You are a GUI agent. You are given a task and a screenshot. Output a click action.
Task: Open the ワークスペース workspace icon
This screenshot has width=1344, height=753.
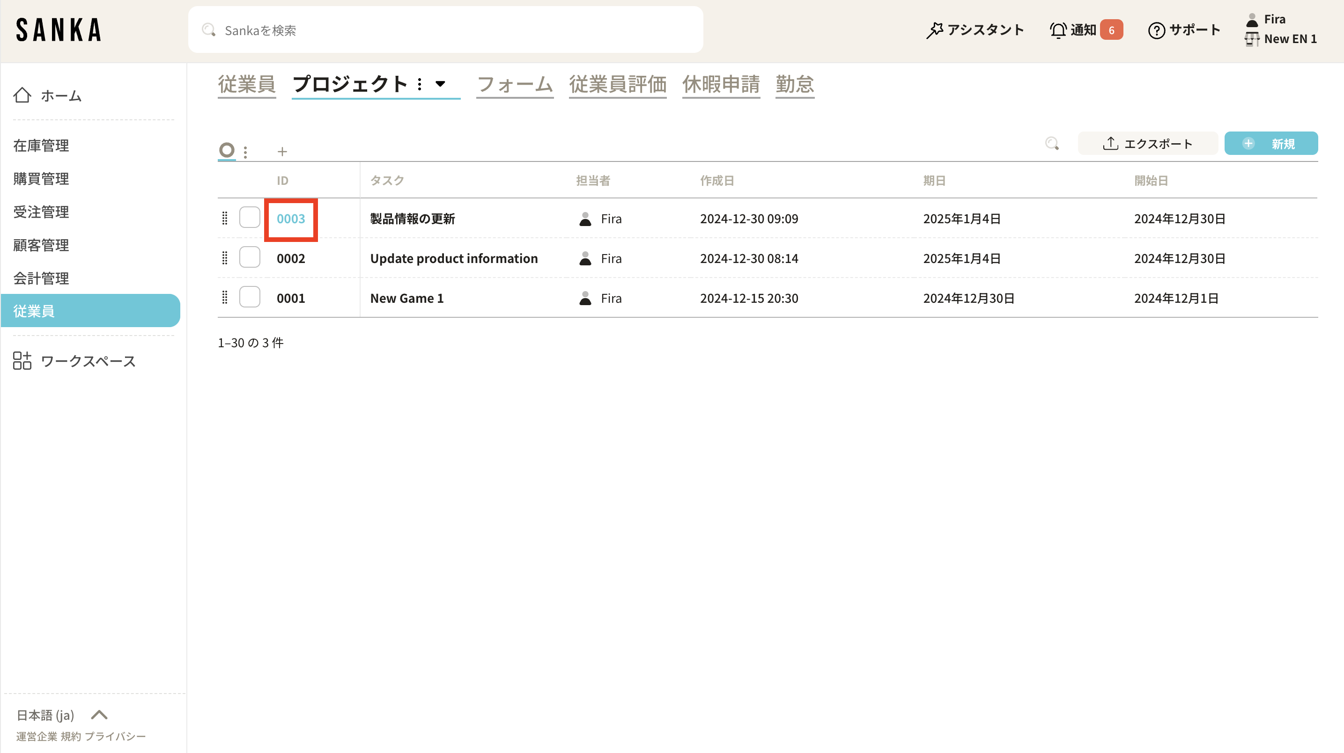[x=22, y=361]
